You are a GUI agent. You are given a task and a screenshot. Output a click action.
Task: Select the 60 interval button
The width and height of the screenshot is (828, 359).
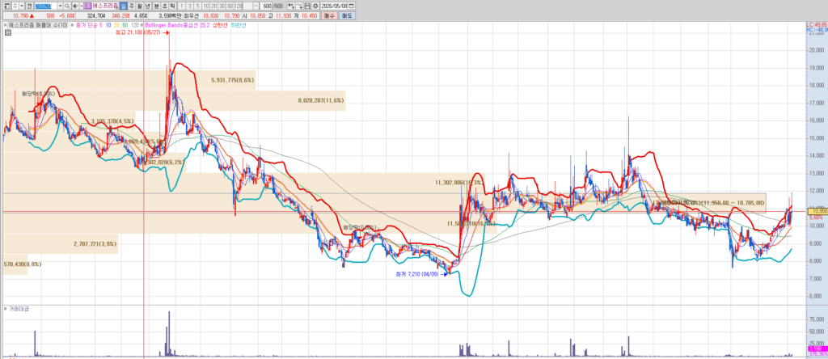(x=230, y=6)
